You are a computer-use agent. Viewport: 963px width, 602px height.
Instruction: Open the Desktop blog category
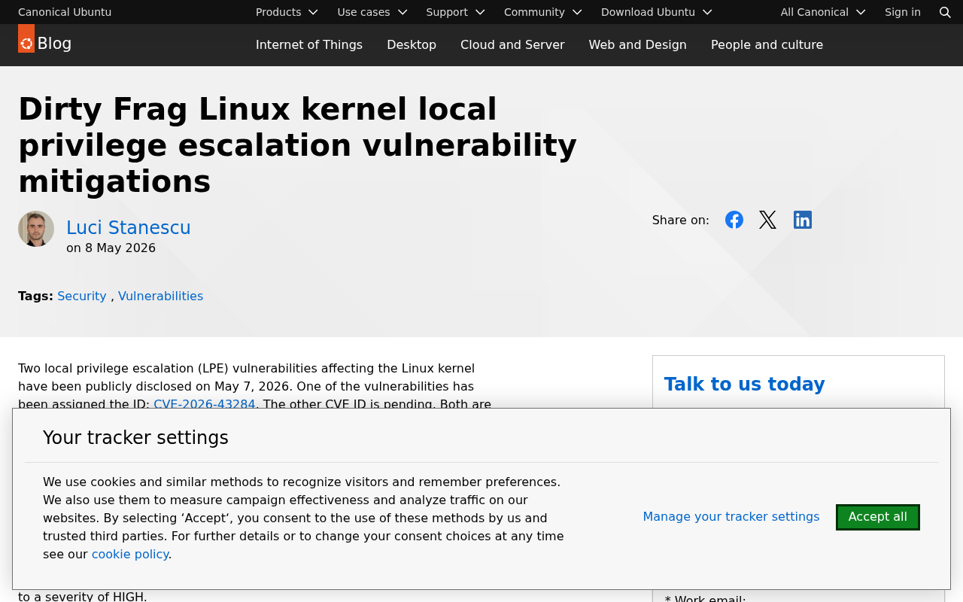tap(412, 44)
